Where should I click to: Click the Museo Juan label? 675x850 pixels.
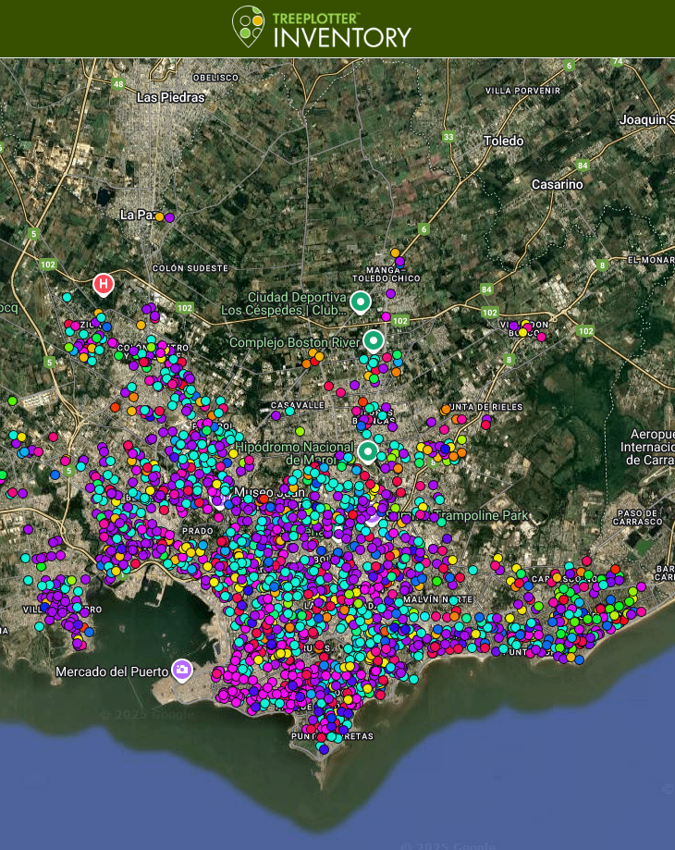[269, 493]
